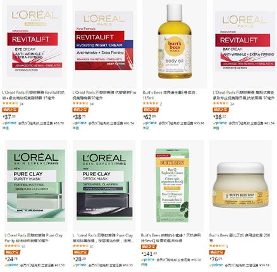Open the Burt's Bees Baby jar image
This screenshot has height=272, width=277.
(240, 185)
